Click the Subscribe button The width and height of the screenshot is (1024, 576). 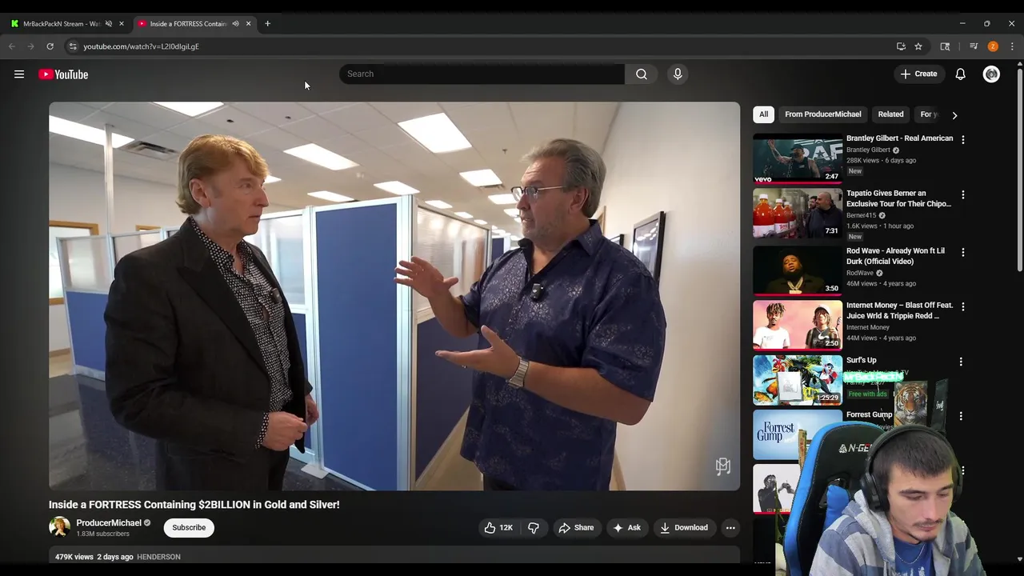pyautogui.click(x=189, y=528)
